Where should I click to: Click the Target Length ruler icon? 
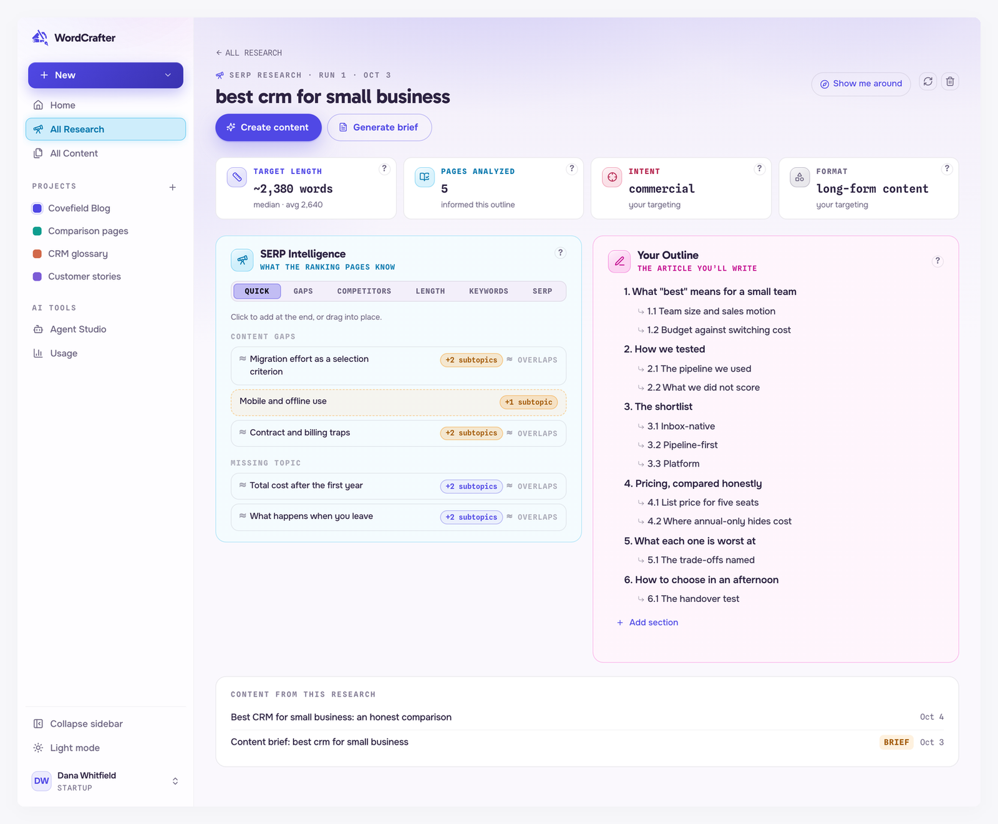237,177
